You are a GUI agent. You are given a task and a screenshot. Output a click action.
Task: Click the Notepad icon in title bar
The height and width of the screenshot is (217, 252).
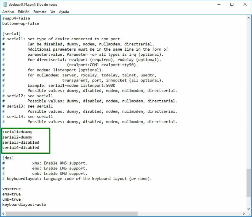click(5, 4)
